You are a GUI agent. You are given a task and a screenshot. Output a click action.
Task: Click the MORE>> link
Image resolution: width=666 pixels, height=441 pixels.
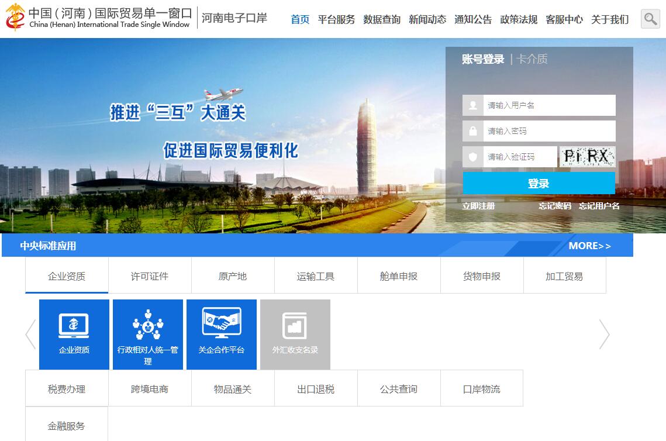coord(589,246)
